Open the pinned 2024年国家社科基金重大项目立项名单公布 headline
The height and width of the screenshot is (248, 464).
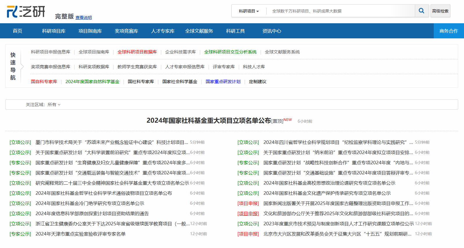[x=209, y=120]
